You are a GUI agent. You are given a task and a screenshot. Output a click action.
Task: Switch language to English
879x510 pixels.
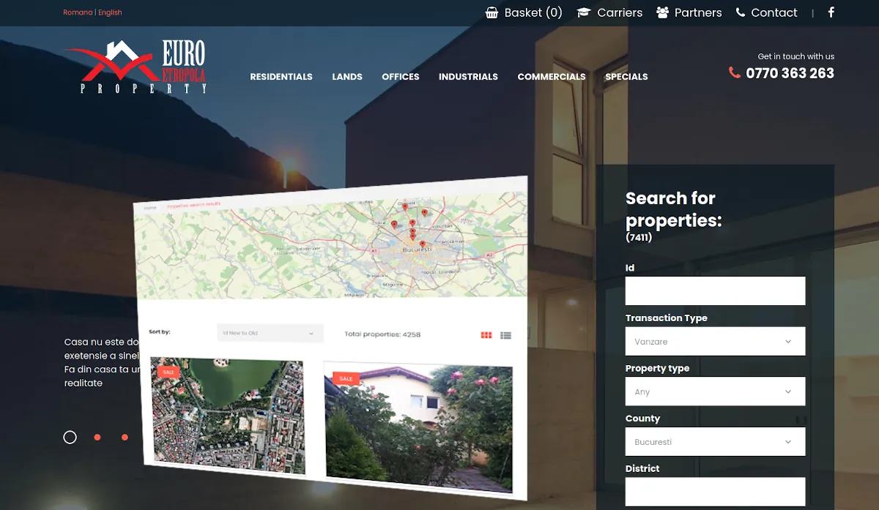coord(111,12)
